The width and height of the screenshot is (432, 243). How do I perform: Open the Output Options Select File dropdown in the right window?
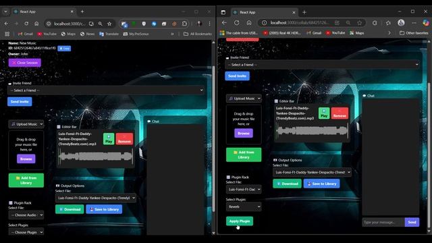click(x=312, y=172)
